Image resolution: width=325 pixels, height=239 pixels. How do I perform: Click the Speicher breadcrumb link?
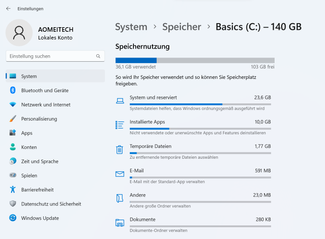coord(182,27)
